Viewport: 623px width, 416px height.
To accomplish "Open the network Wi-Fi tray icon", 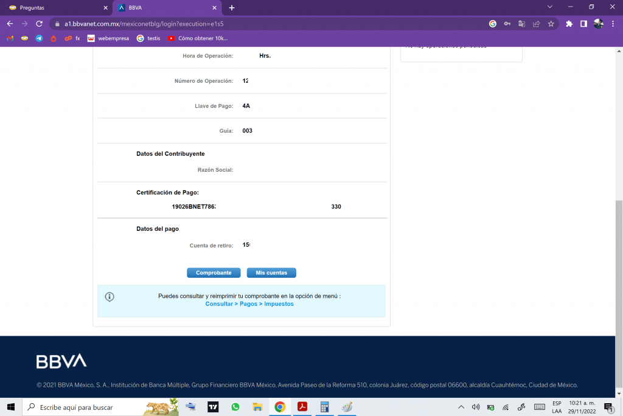I will coord(506,407).
